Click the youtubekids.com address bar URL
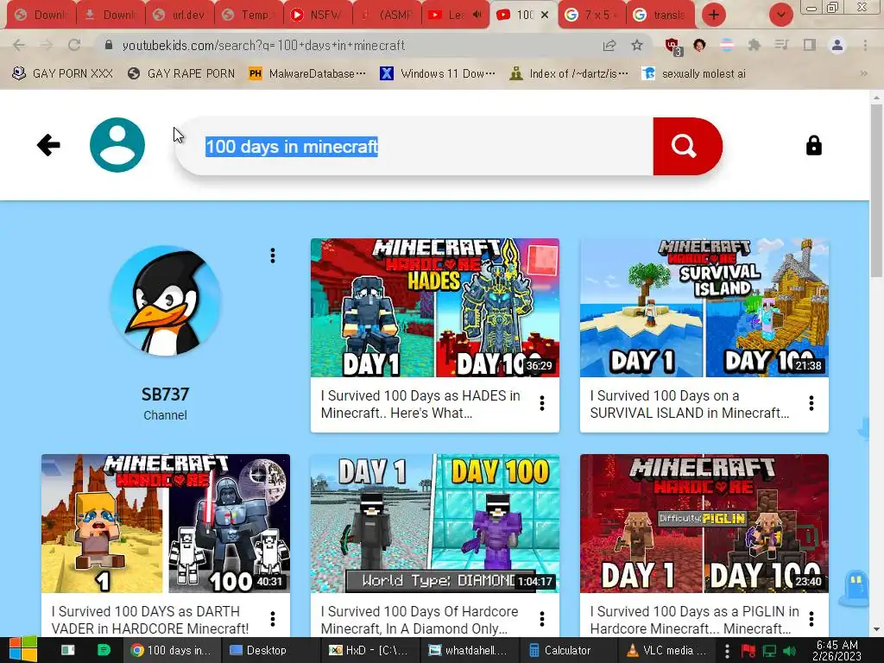Screen dimensions: 884x663 click(x=263, y=45)
